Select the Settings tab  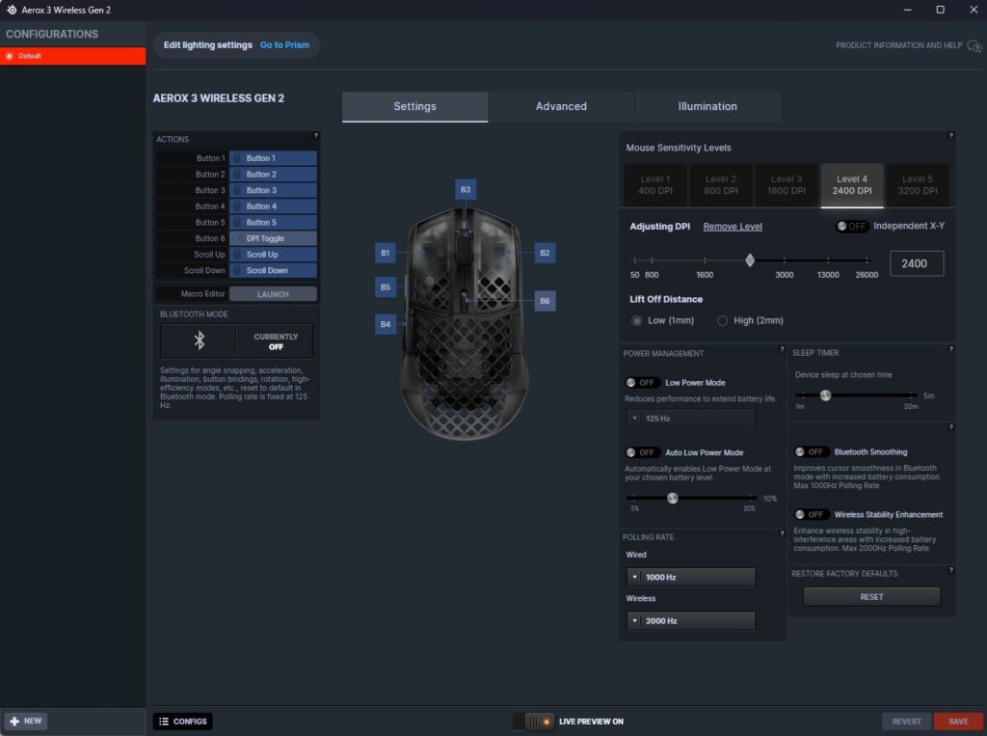[414, 106]
